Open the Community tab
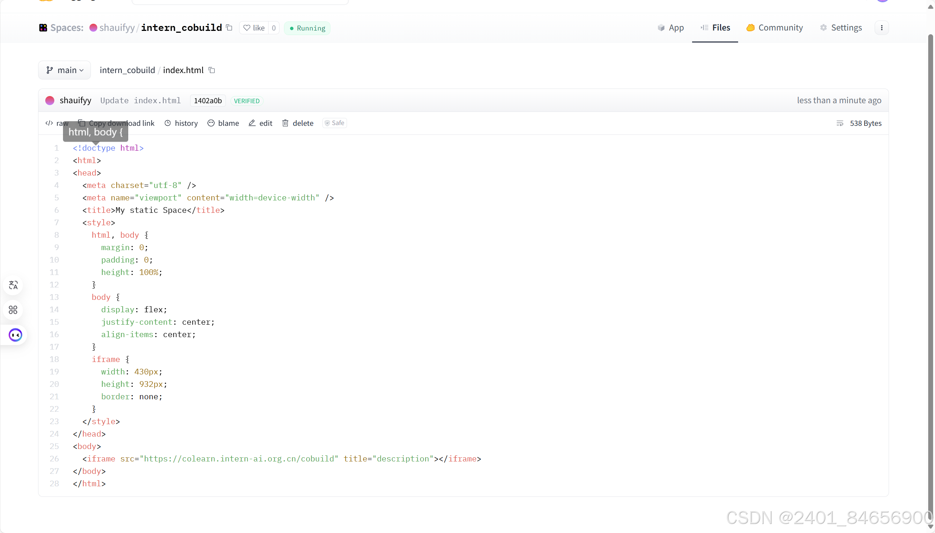The height and width of the screenshot is (533, 935). 775,28
